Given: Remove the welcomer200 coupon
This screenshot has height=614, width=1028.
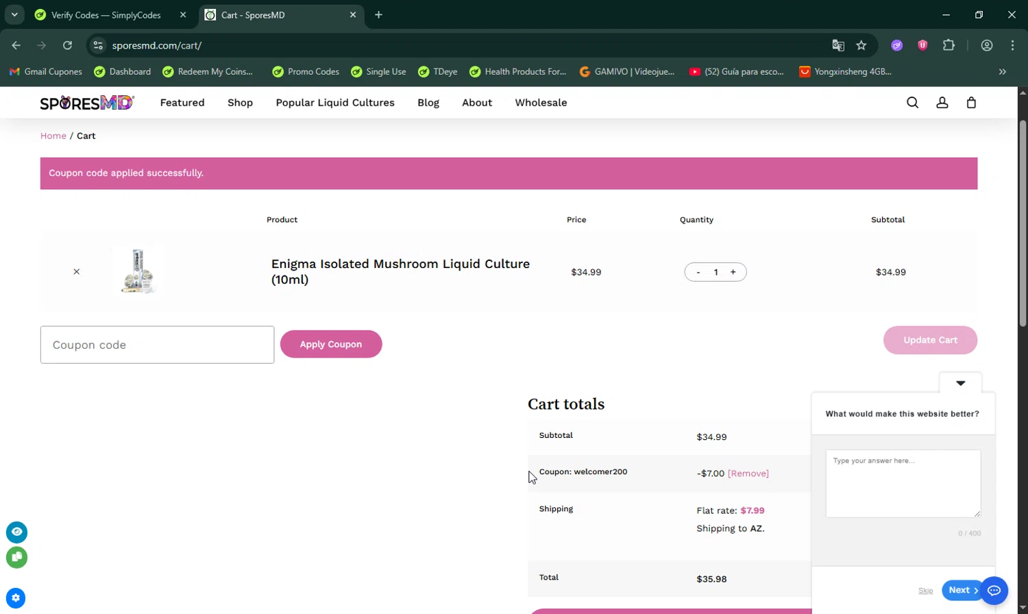Looking at the screenshot, I should click(x=748, y=474).
